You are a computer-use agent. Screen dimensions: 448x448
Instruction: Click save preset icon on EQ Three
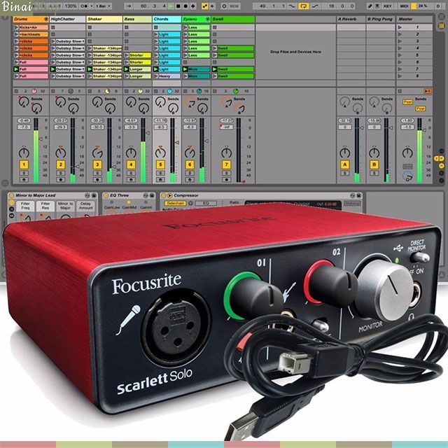[x=152, y=196]
